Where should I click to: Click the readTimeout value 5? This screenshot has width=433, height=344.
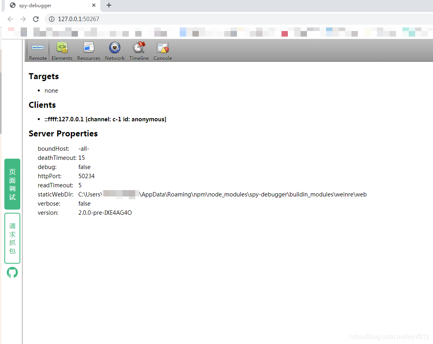[x=80, y=185]
